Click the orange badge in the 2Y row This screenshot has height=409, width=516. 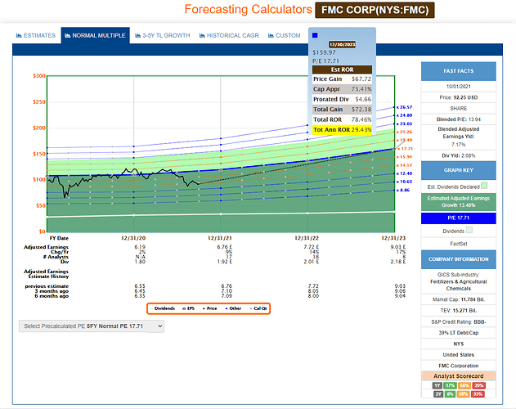(x=464, y=393)
